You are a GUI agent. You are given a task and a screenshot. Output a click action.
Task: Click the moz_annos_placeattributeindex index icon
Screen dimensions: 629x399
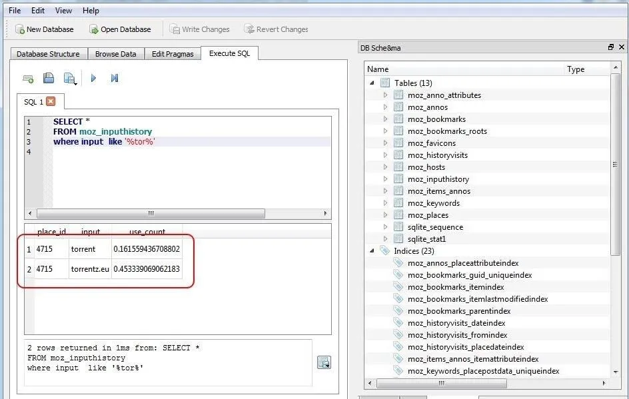tap(398, 262)
